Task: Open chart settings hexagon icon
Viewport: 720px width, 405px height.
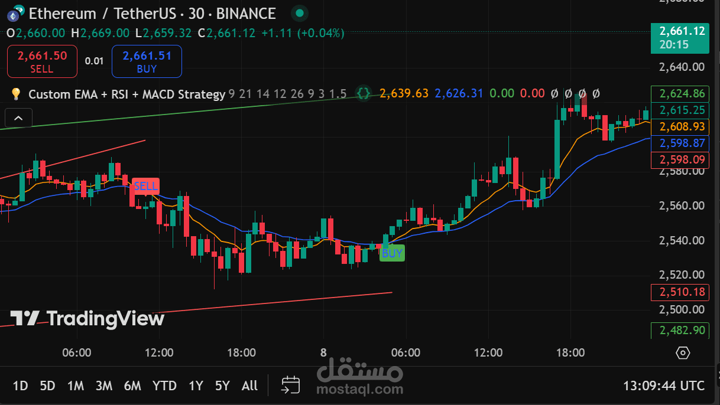Action: 683,353
